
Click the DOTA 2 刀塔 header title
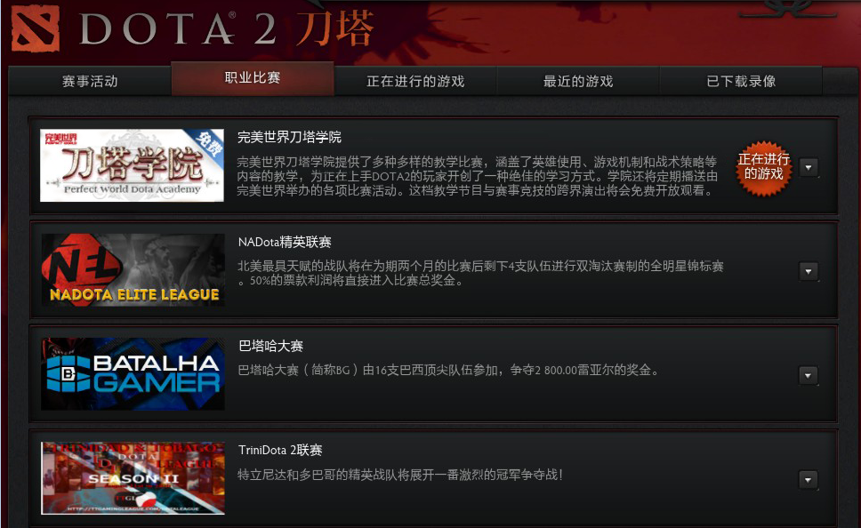(226, 28)
